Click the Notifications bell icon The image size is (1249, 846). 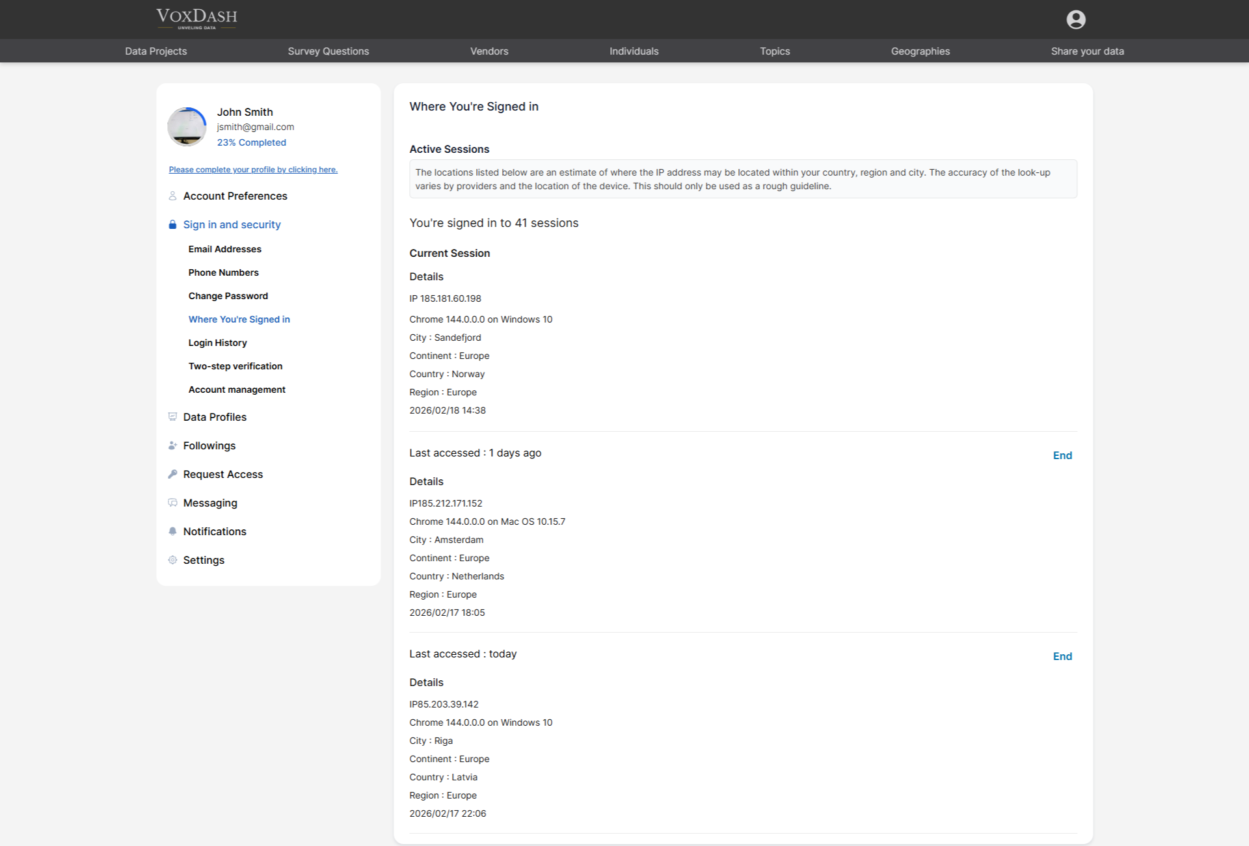172,531
